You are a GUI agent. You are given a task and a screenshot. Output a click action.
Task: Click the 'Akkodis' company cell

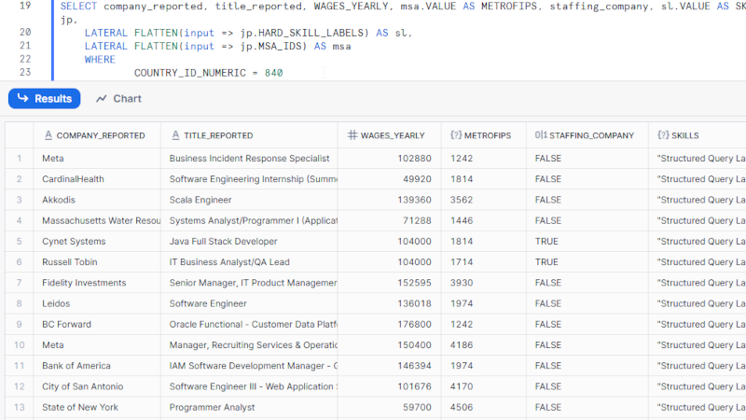click(97, 200)
